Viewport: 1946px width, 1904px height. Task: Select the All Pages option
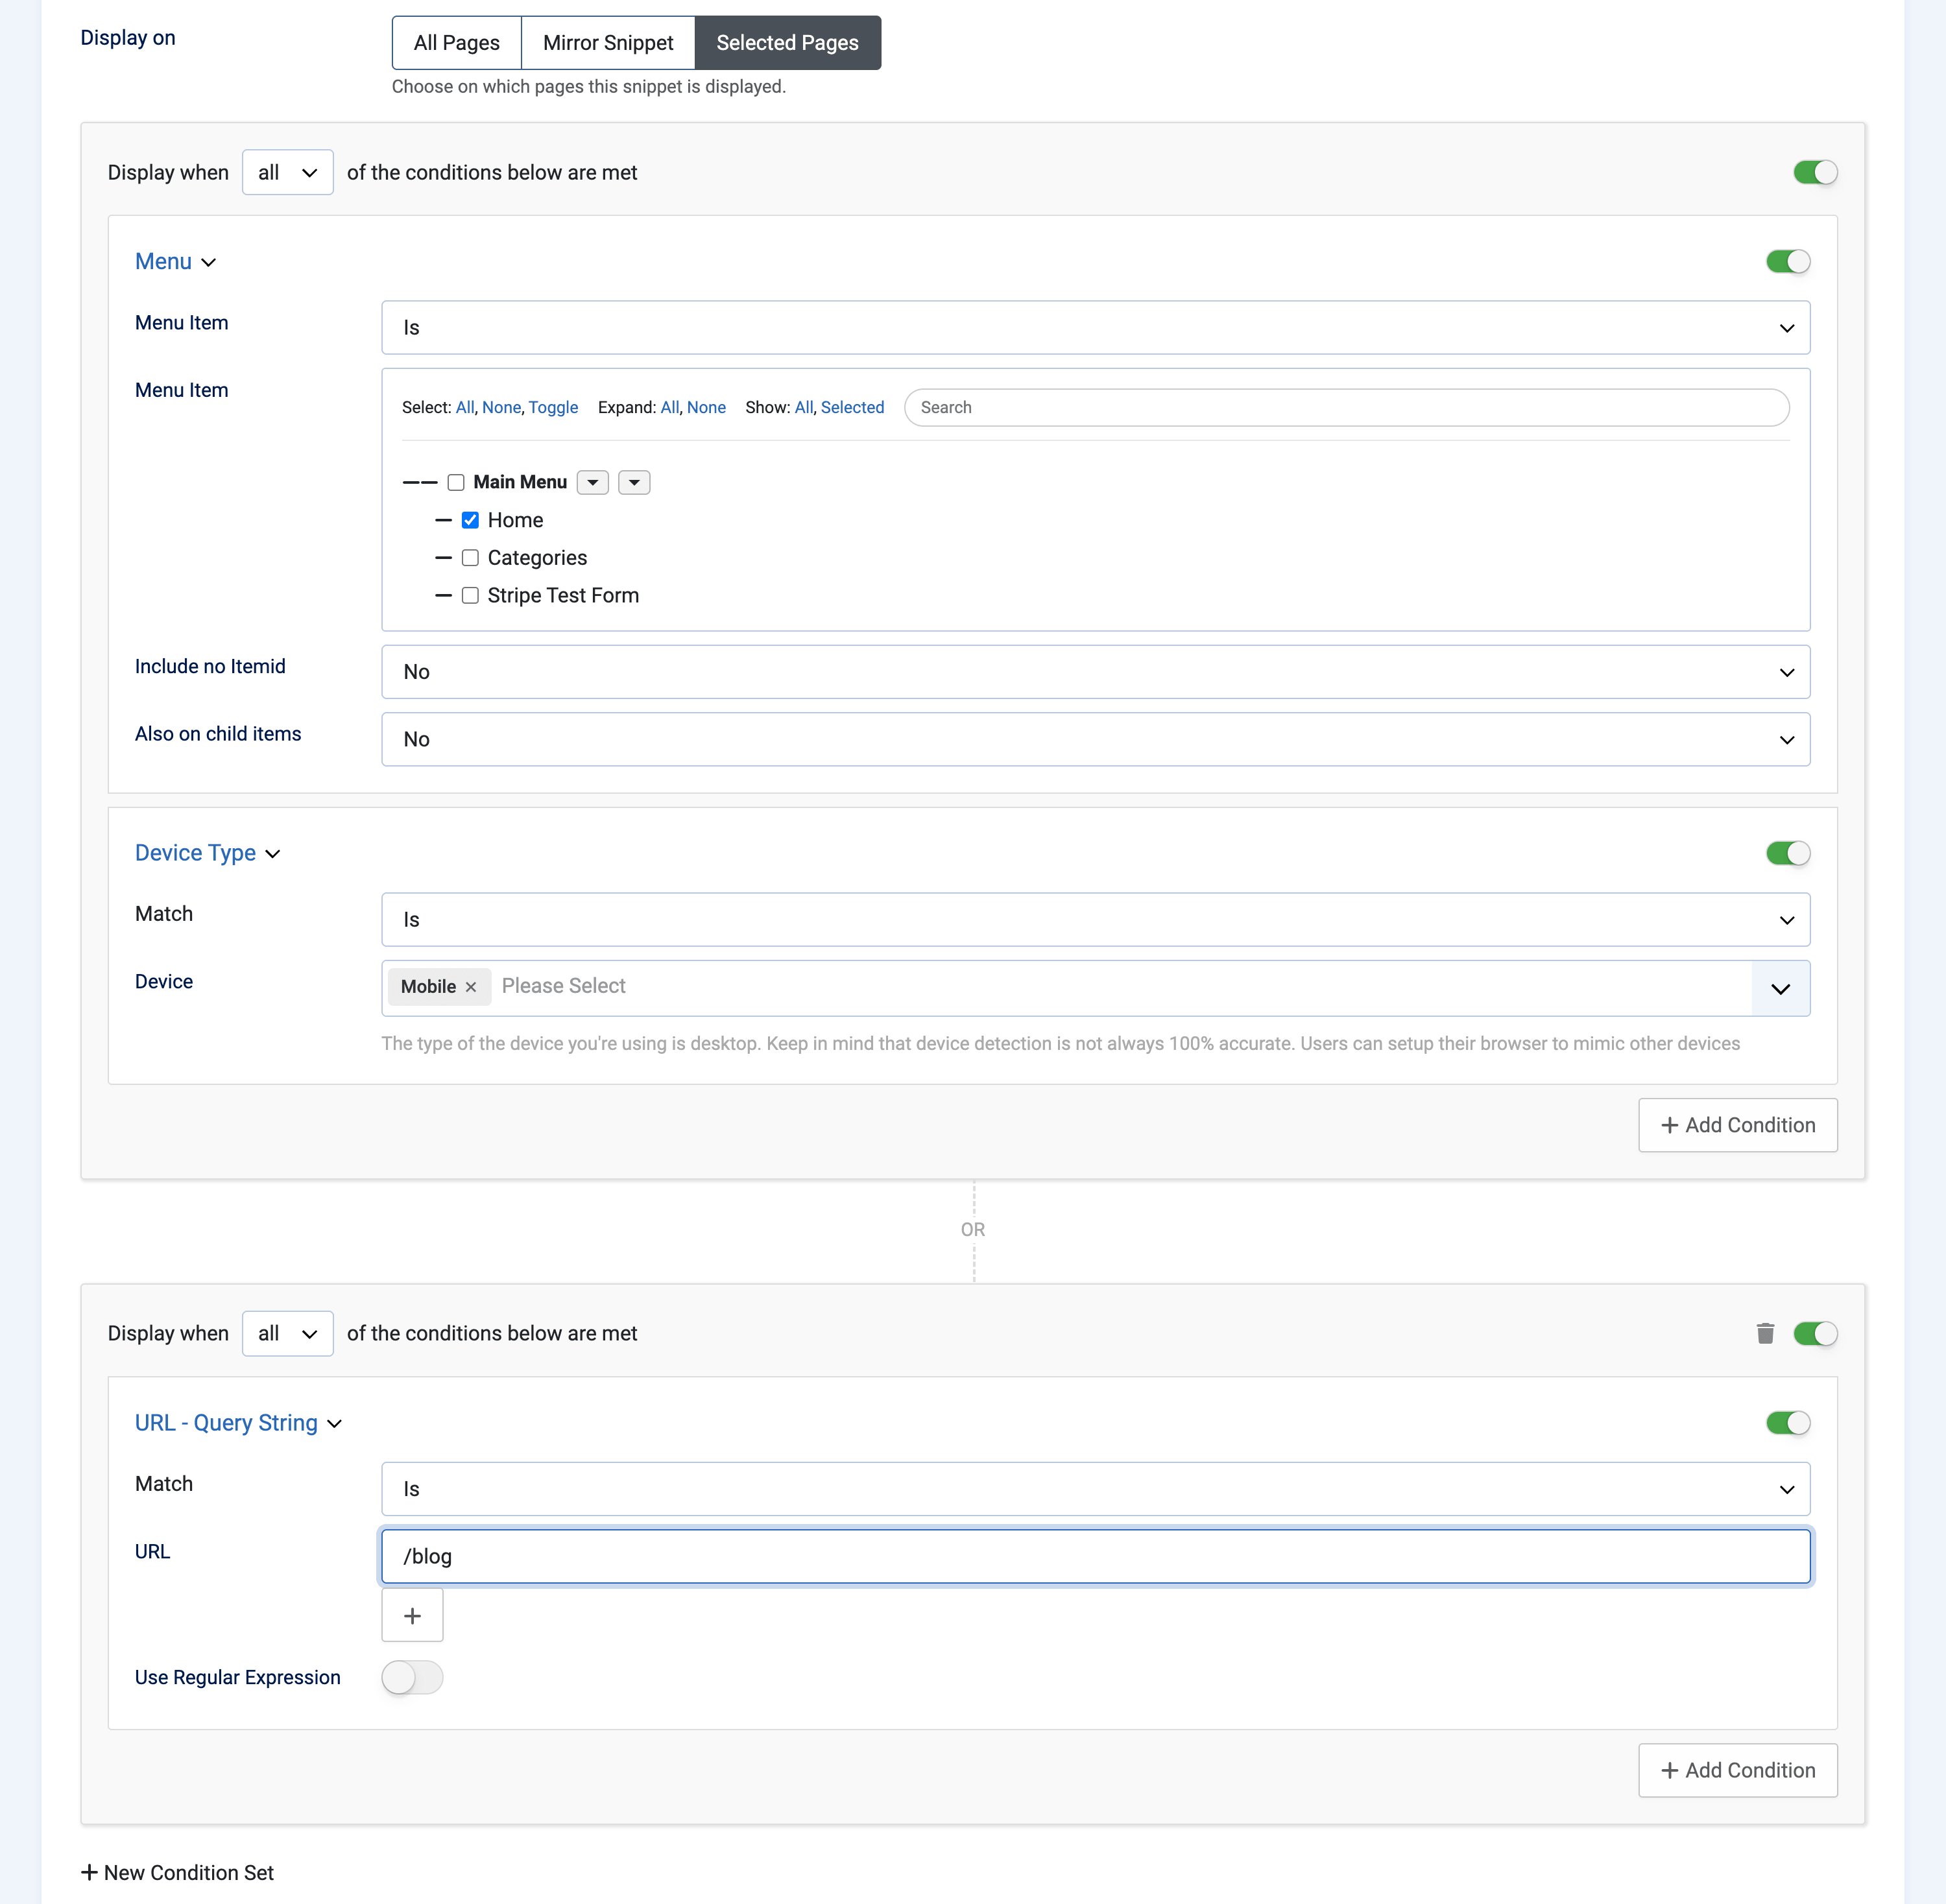457,43
